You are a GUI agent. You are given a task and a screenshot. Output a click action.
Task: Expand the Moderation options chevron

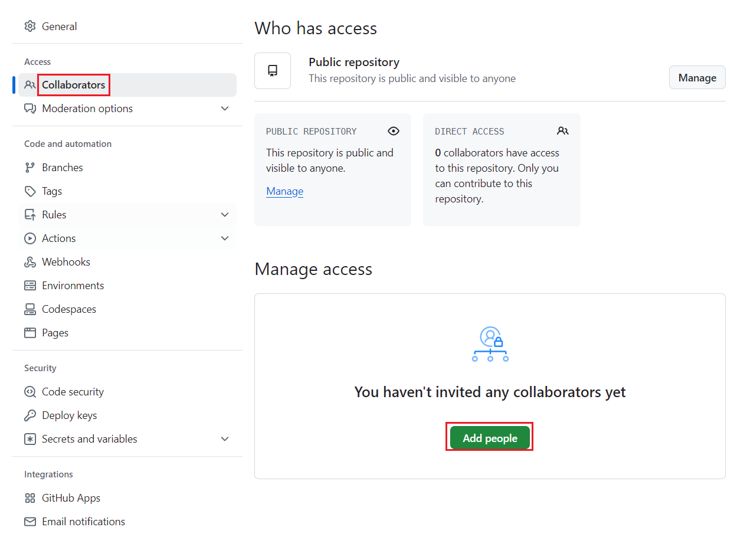click(x=225, y=109)
